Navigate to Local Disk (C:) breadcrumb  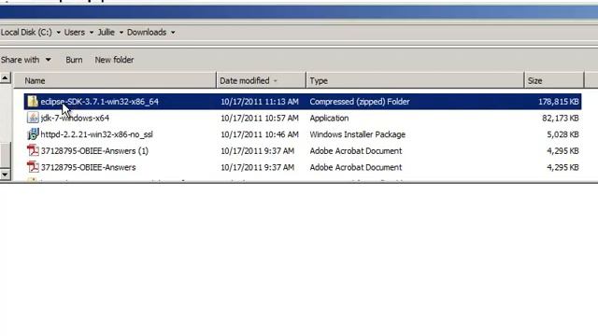[26, 33]
